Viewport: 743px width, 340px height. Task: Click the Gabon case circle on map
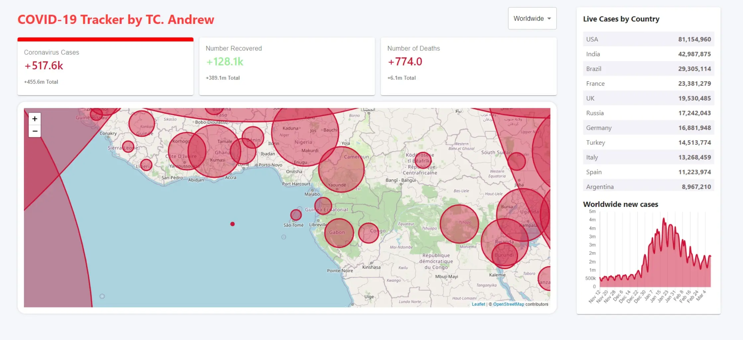pos(339,233)
